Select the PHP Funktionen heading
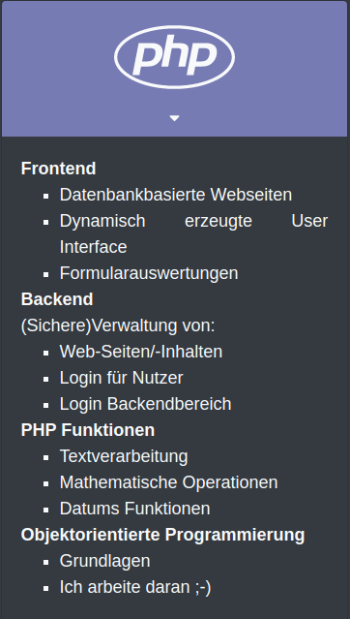 88,430
